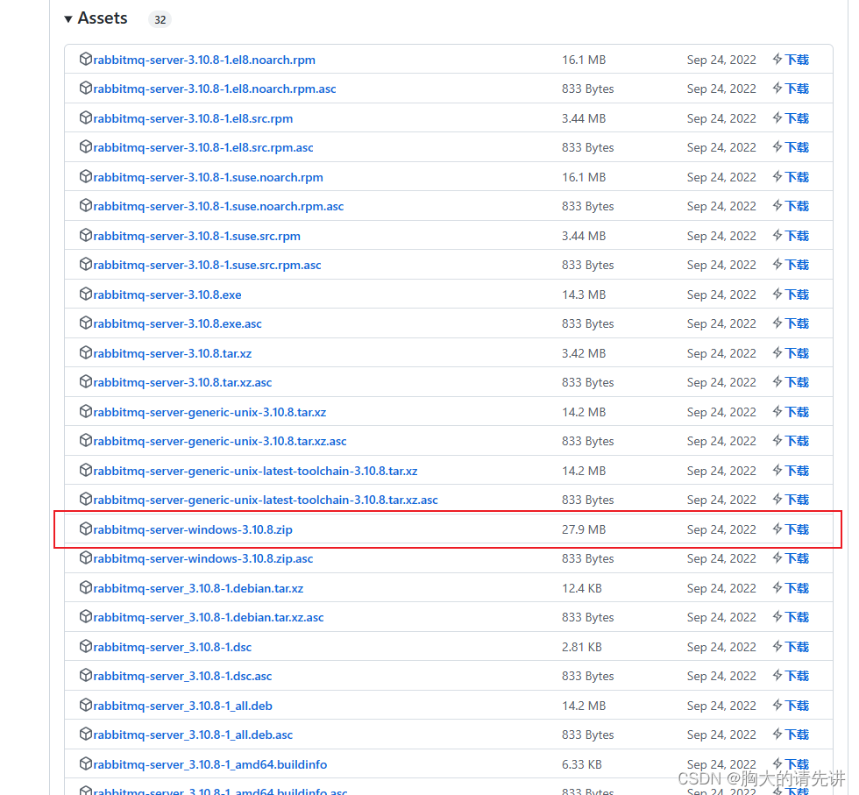Viewport: 859px width, 795px height.
Task: Open rabbitmq-server-windows-3.10.8.zip link
Action: [193, 529]
